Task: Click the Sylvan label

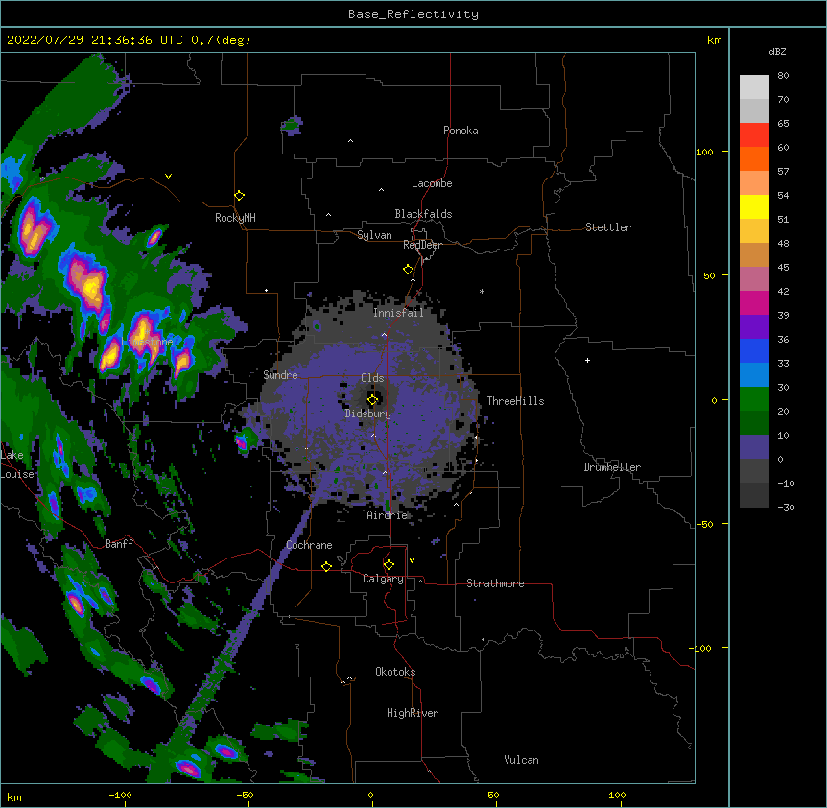Action: coord(374,235)
